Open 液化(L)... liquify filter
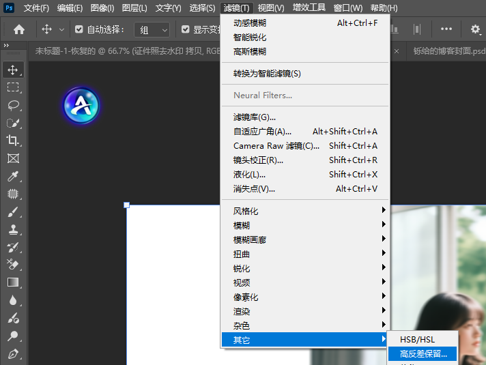 (305, 175)
